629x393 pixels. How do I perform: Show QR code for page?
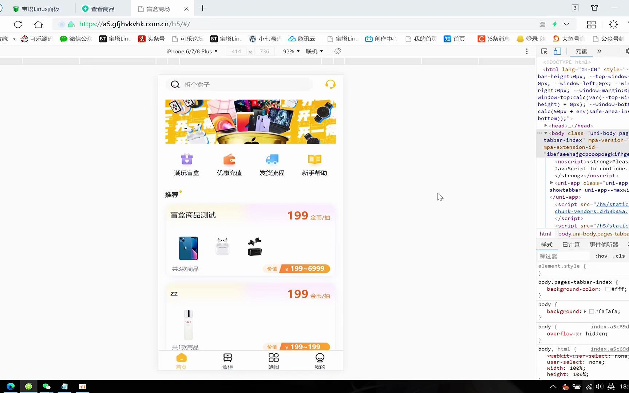(542, 24)
